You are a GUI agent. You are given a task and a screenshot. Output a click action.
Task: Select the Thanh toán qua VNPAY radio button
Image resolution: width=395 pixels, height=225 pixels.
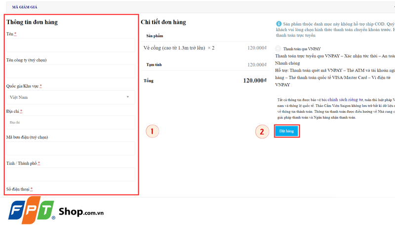click(278, 48)
